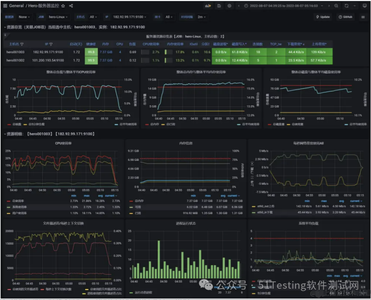Filter by the IP column funnel icon
The image size is (371, 300).
click(51, 44)
